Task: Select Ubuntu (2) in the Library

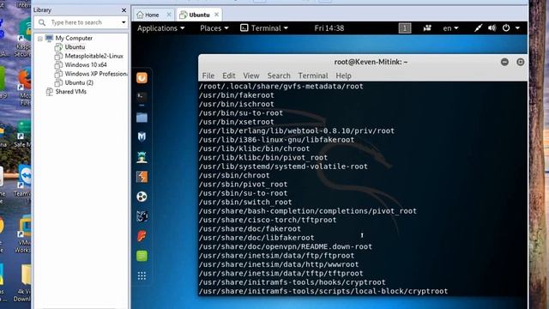Action: coord(79,82)
